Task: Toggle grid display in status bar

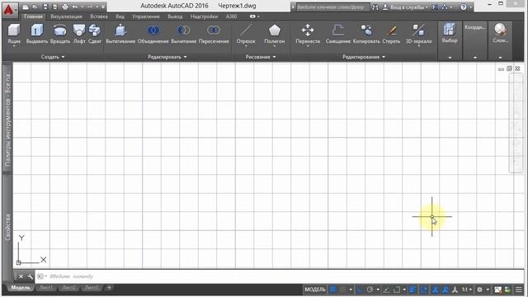Action: 333,290
